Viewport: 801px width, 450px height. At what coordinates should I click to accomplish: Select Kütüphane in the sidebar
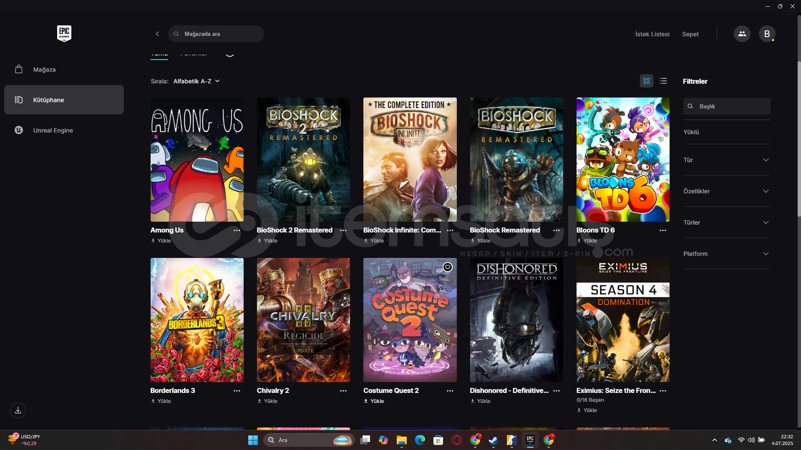64,100
